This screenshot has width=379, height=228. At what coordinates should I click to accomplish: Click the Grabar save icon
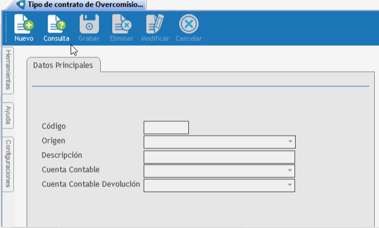point(89,24)
